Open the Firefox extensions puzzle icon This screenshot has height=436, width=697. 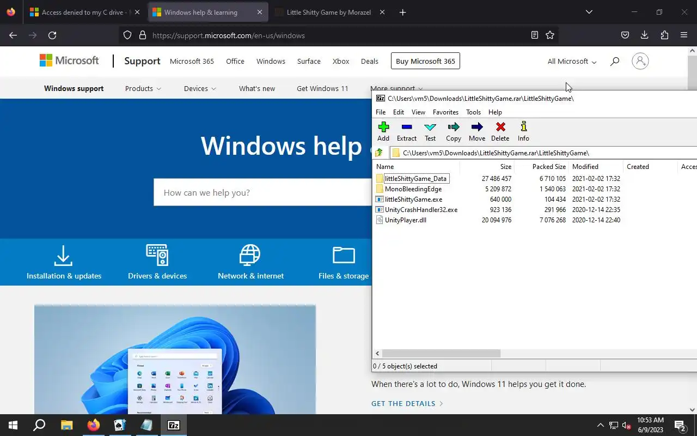point(664,35)
